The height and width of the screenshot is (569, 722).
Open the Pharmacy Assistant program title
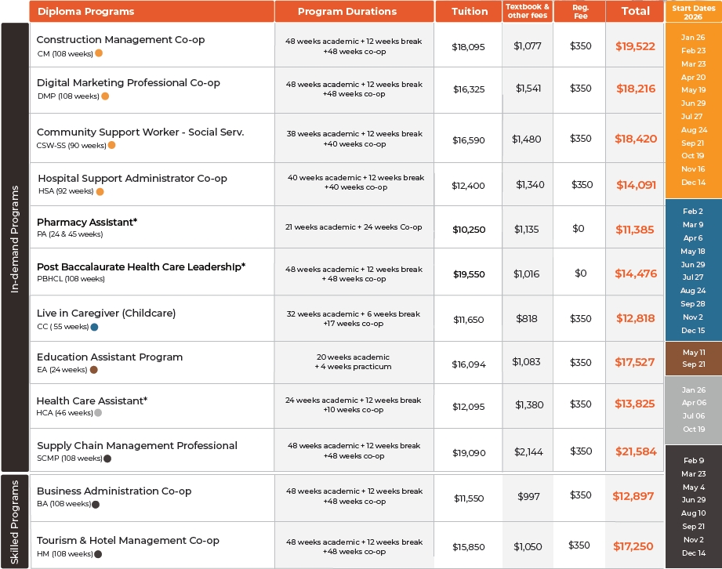(x=87, y=223)
